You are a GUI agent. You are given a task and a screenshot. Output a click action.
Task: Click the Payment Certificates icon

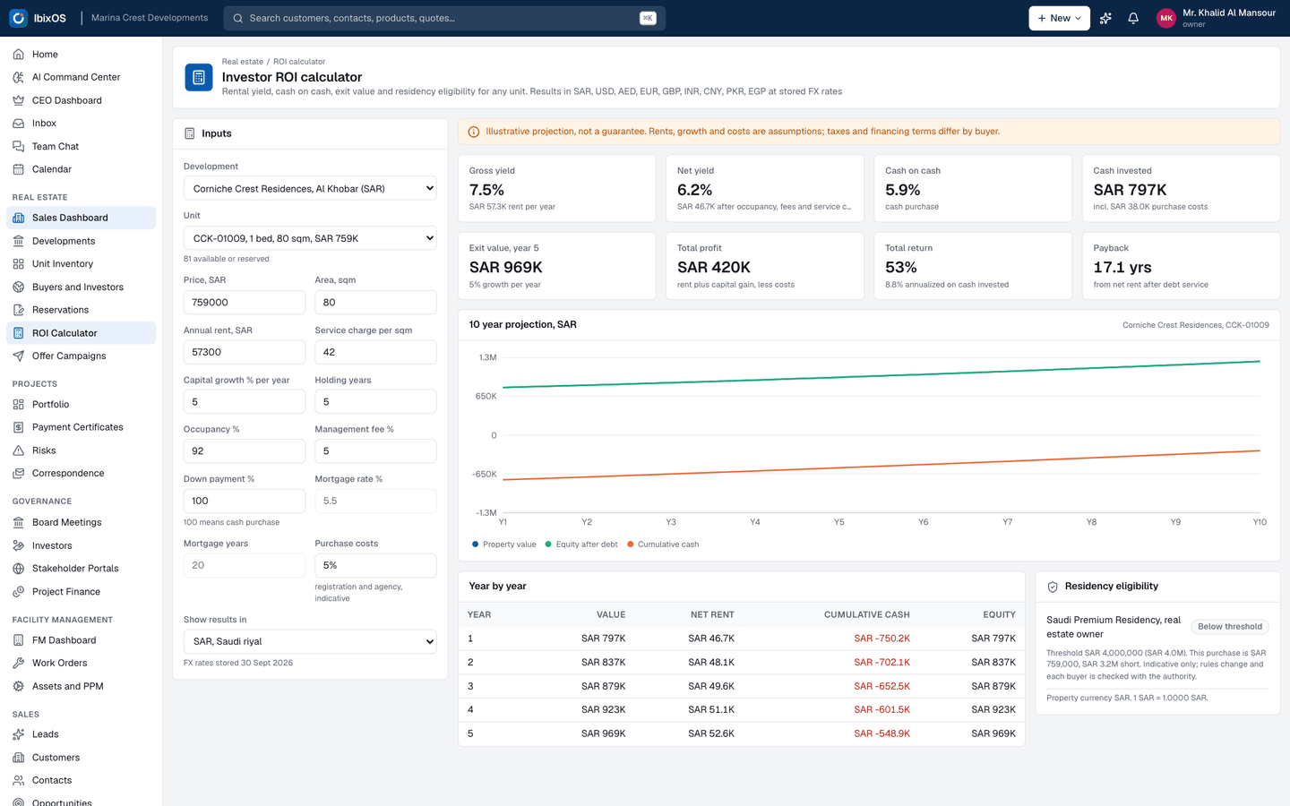click(19, 427)
